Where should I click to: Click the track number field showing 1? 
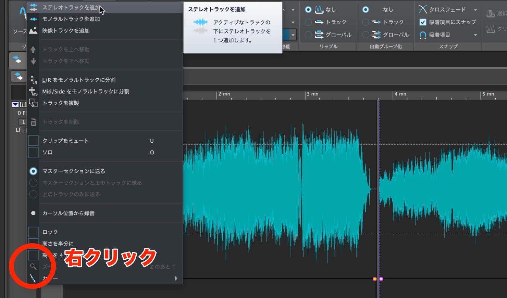tap(23, 122)
